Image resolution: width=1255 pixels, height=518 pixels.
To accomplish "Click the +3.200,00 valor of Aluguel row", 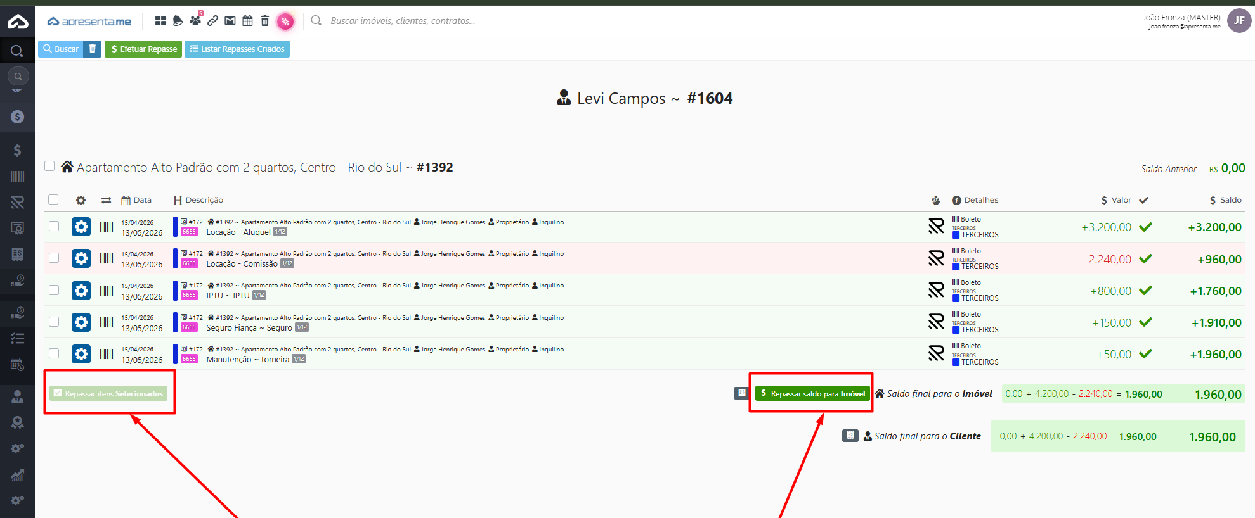I will (x=1106, y=227).
